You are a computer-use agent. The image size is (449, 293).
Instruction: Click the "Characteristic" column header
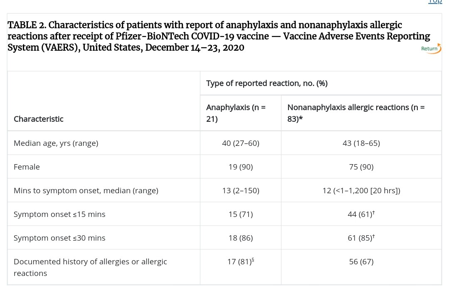39,119
